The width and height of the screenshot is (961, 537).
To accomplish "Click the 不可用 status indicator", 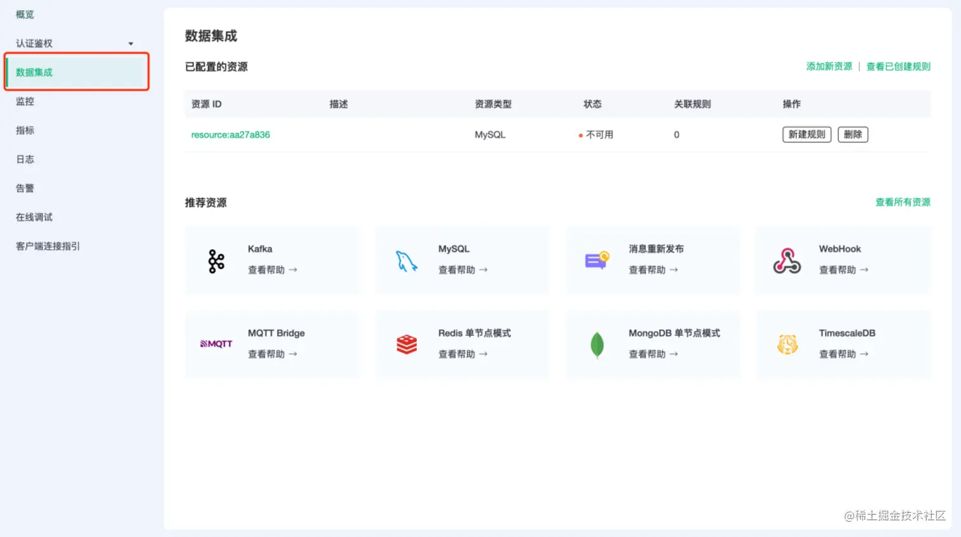I will (x=596, y=134).
